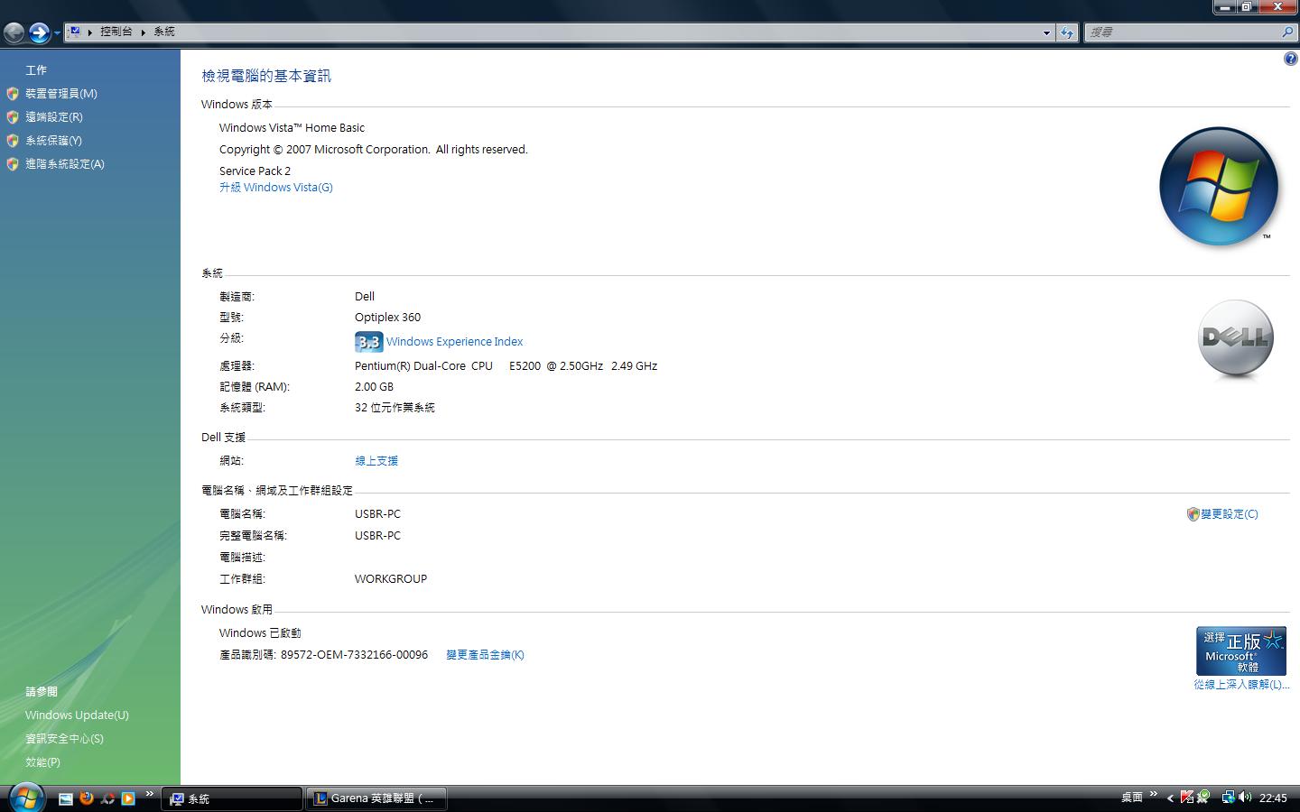The width and height of the screenshot is (1300, 812).
Task: Open 資訊安全中心(S) from 請參閱
Action: 64,739
